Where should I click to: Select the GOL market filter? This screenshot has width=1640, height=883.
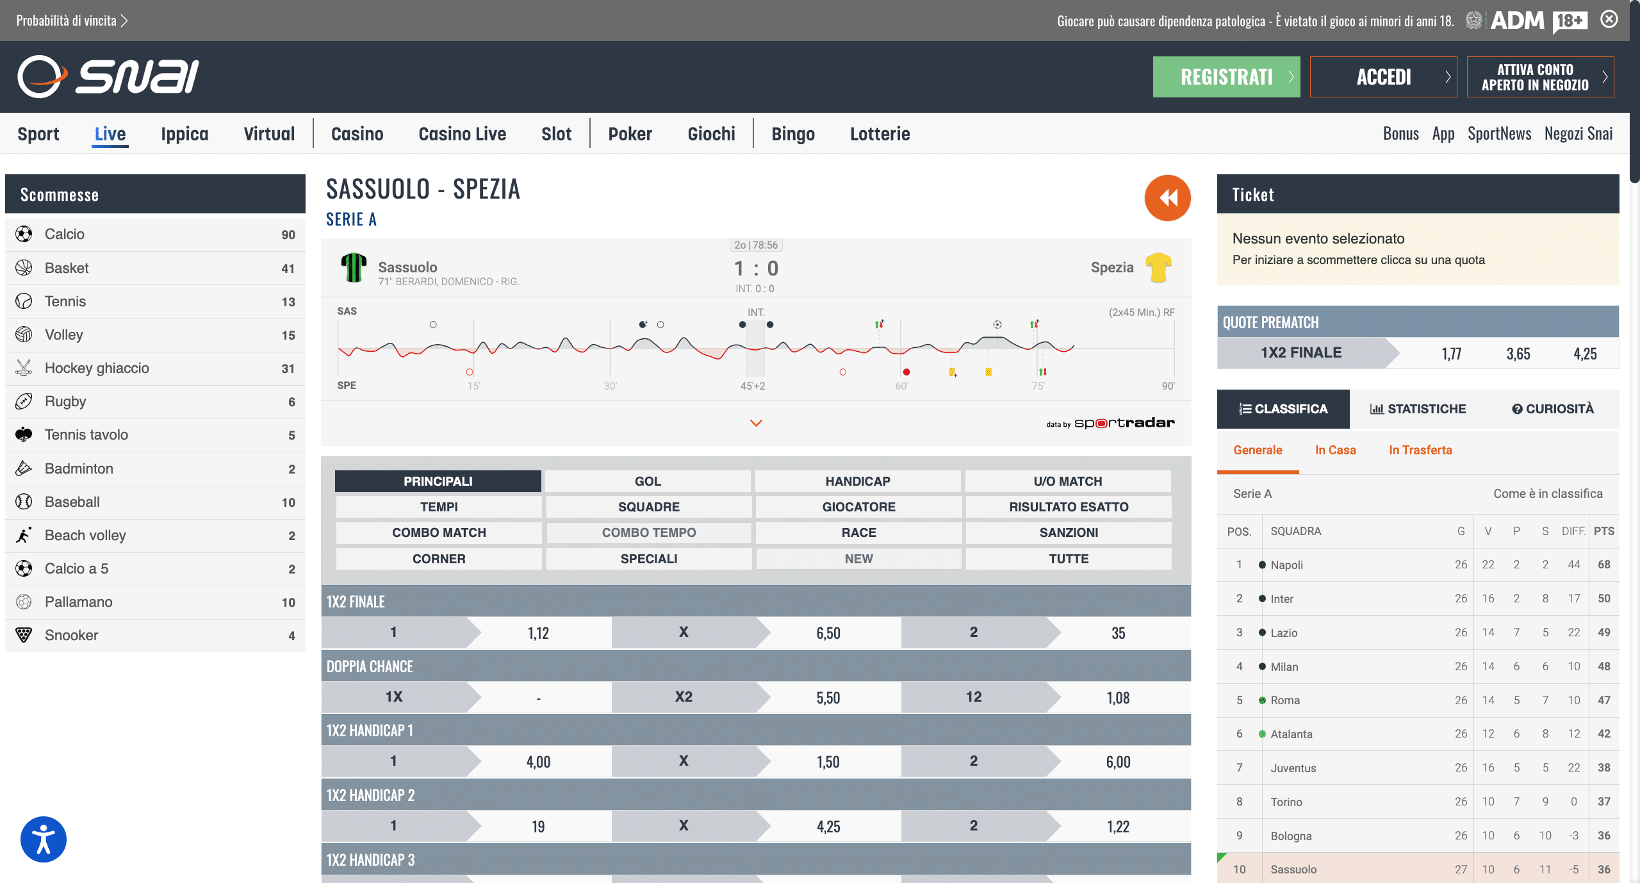click(648, 481)
